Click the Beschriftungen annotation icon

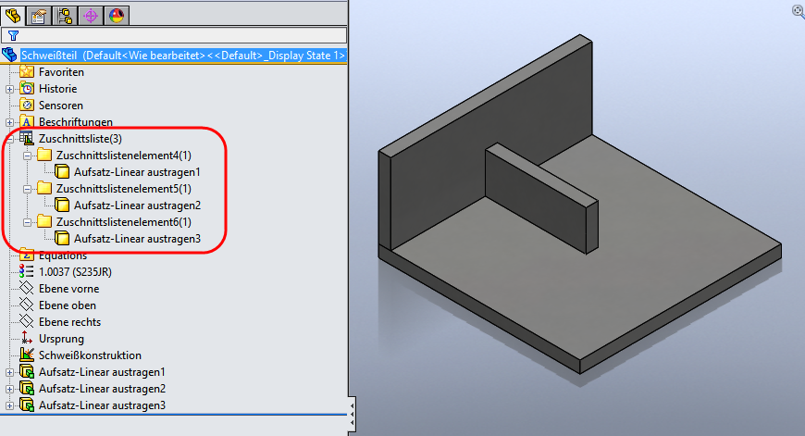tap(27, 121)
